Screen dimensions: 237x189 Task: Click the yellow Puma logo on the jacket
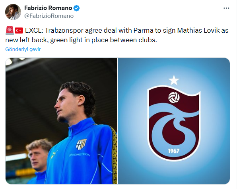[54, 154]
